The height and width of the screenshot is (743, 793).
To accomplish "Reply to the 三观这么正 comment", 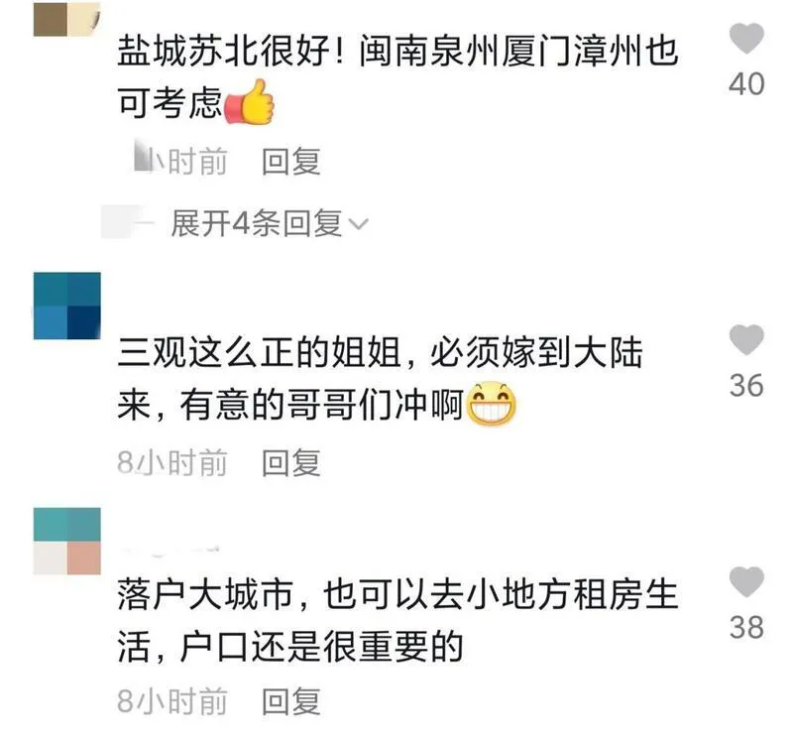I will (290, 463).
